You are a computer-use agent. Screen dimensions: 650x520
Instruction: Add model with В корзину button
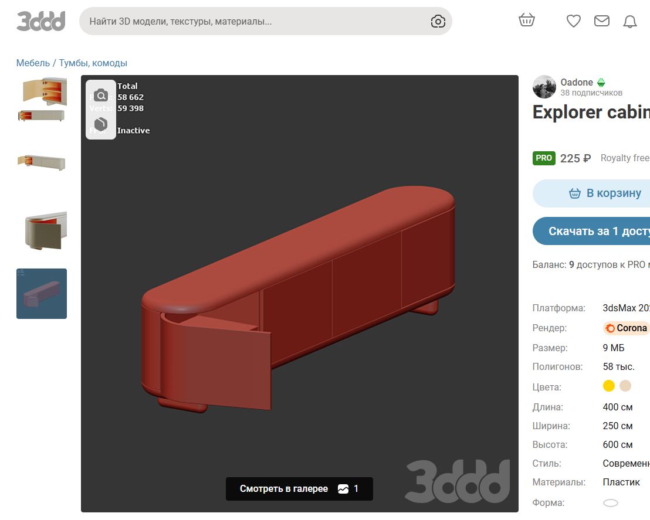(x=591, y=193)
